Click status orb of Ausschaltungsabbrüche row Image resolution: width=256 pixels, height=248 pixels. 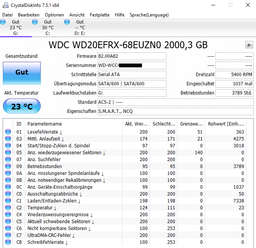click(8, 194)
